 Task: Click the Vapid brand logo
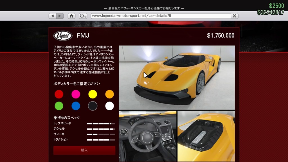(x=63, y=36)
